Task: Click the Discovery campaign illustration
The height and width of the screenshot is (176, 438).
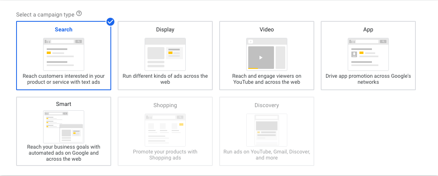Action: [266, 130]
